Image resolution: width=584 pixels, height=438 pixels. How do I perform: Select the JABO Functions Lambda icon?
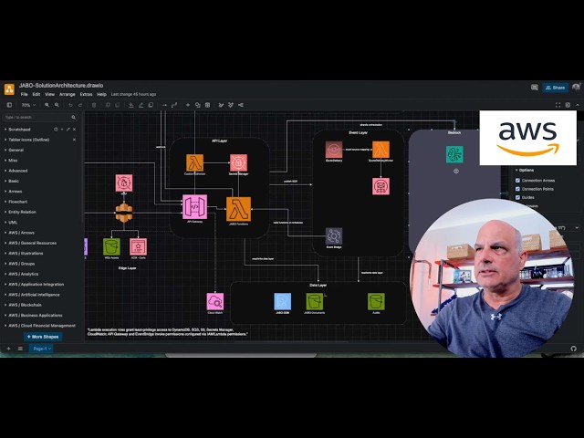pyautogui.click(x=238, y=209)
